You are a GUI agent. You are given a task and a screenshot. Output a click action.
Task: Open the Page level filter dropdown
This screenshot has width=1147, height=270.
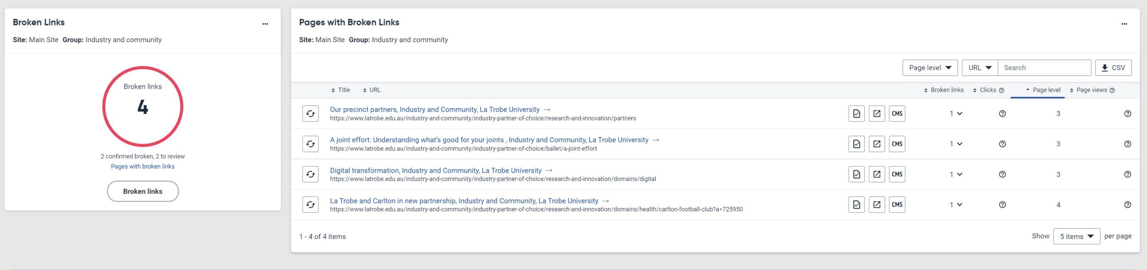coord(930,68)
